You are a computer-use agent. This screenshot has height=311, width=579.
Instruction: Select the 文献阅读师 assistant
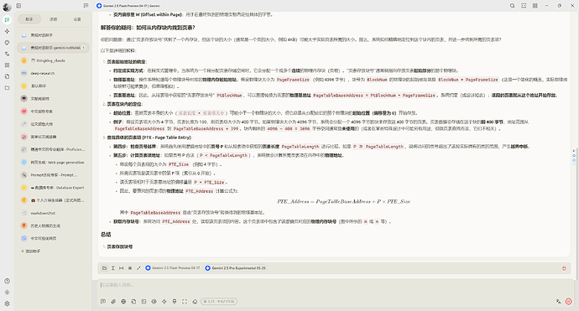point(53,99)
